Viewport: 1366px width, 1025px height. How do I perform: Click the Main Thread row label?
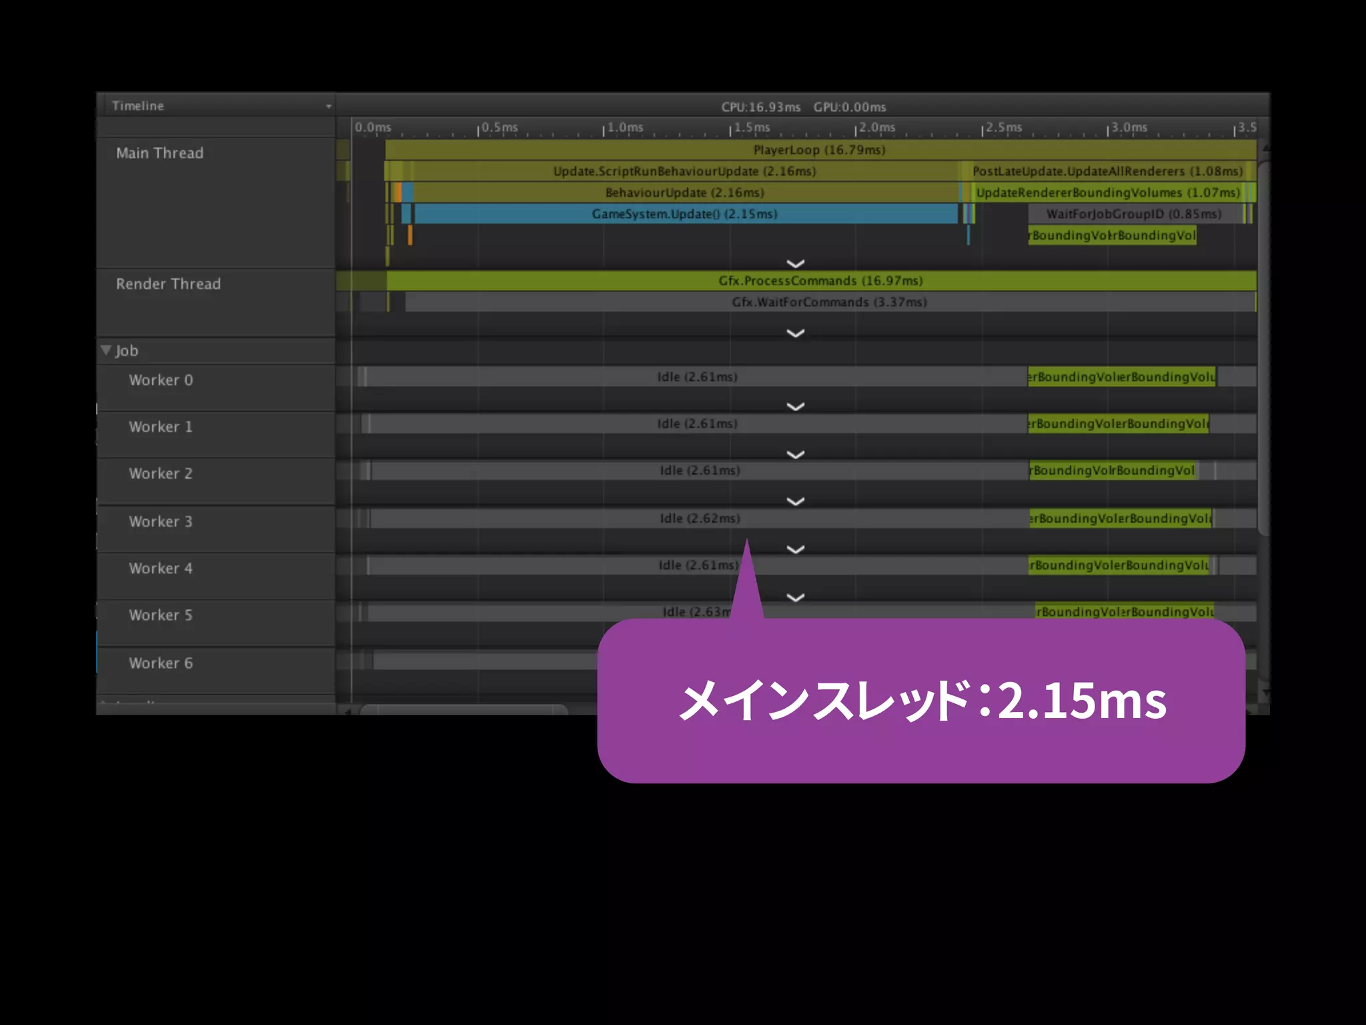pos(160,153)
